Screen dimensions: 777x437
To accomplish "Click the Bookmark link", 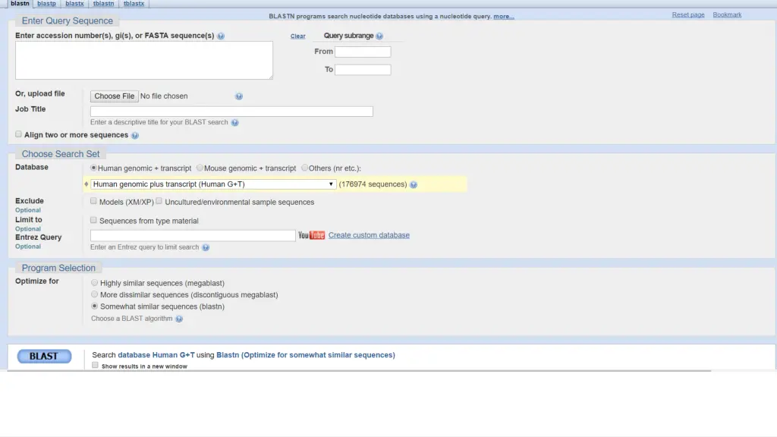I will pos(727,15).
